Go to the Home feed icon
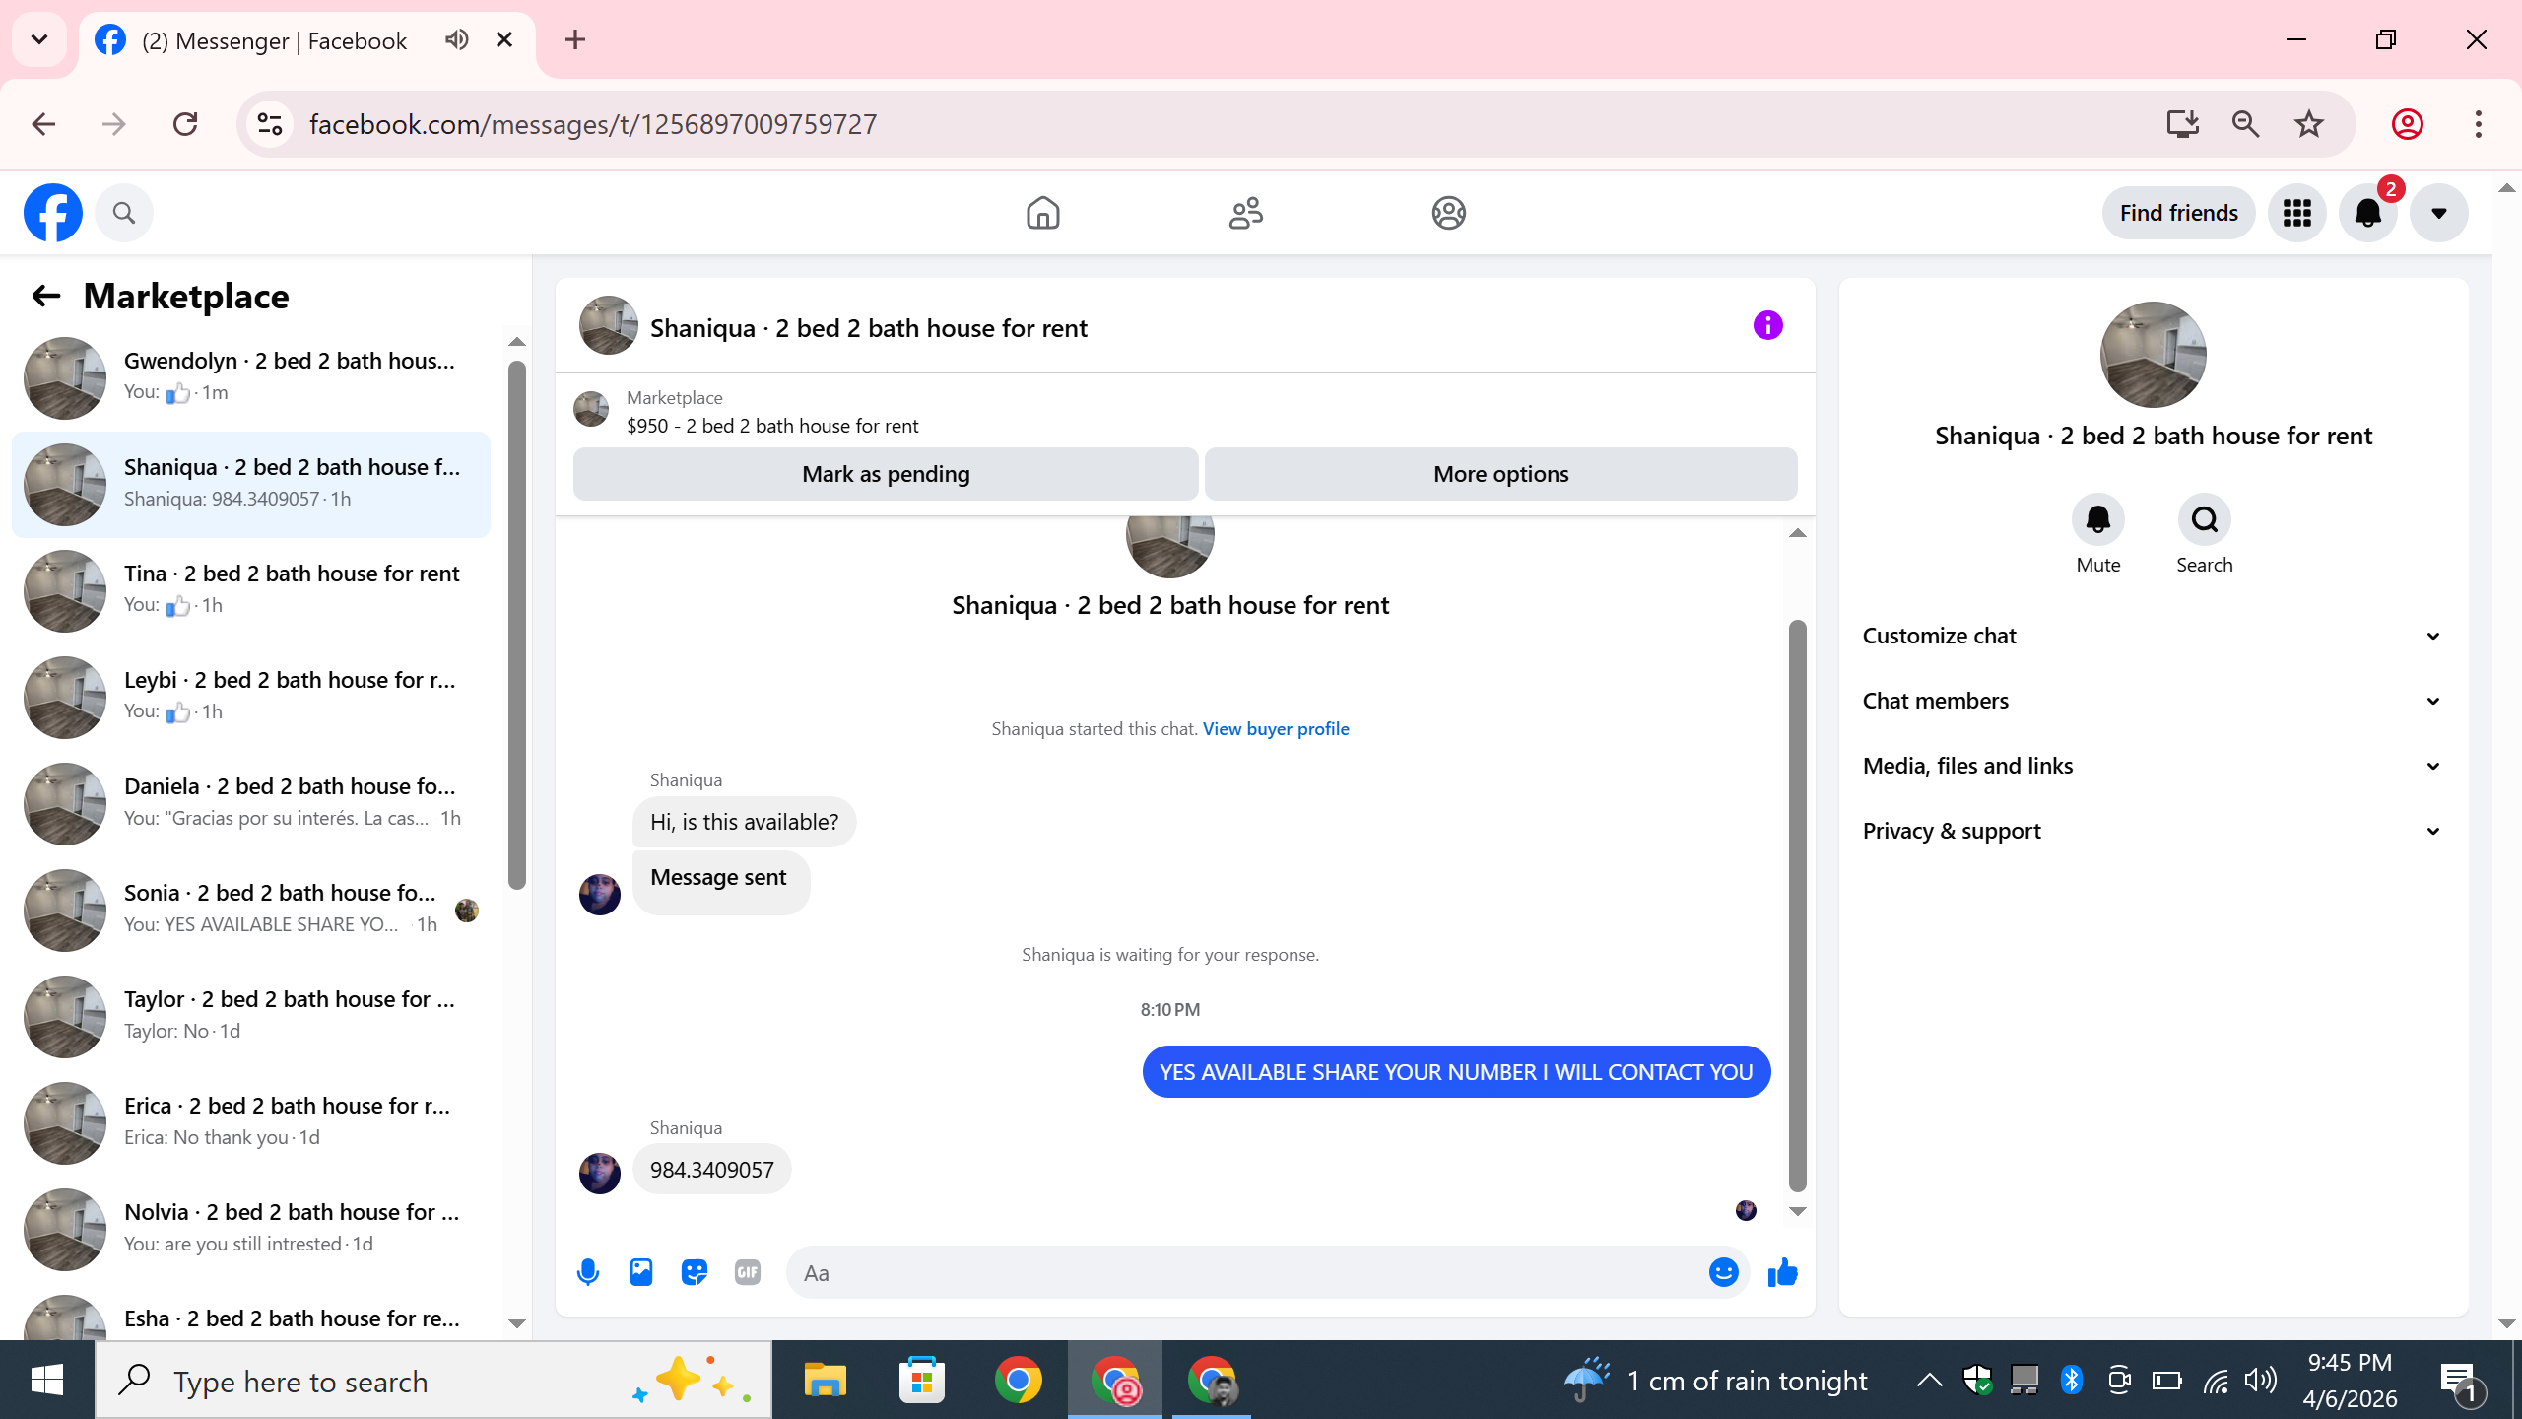2522x1419 pixels. click(x=1042, y=213)
